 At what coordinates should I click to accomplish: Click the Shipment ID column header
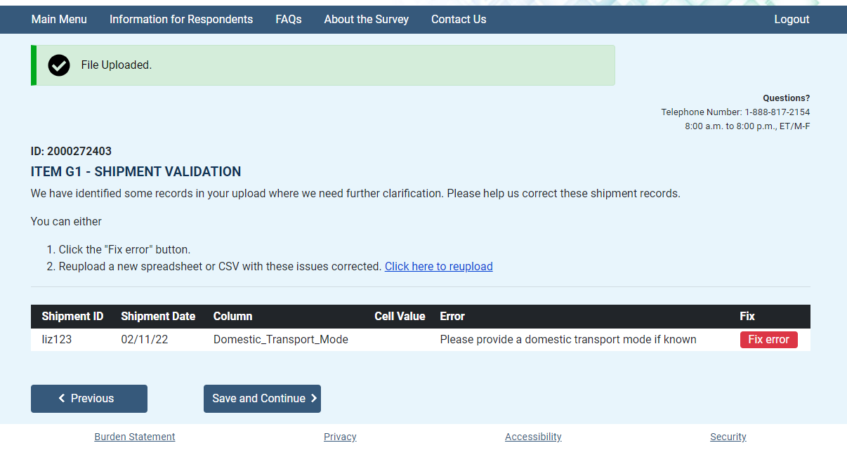click(x=72, y=317)
